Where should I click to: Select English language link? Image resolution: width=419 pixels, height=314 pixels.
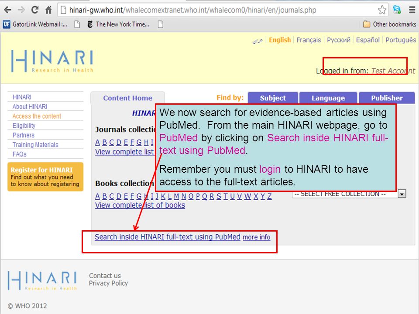(x=280, y=40)
